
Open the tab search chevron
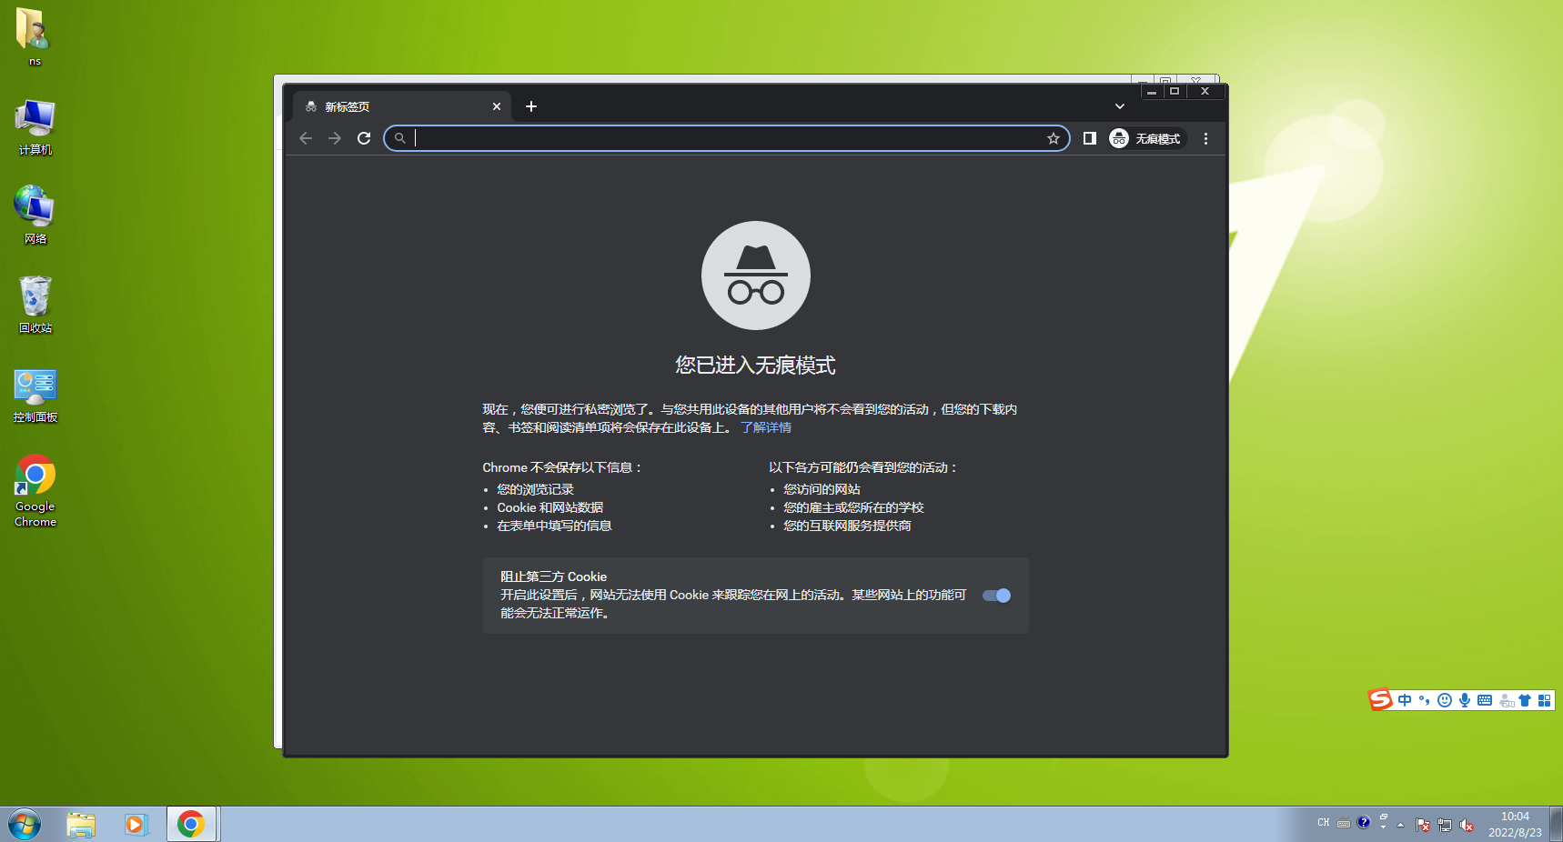pyautogui.click(x=1120, y=106)
